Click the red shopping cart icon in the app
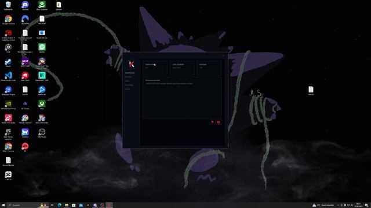The width and height of the screenshot is (371, 208). coord(212,122)
